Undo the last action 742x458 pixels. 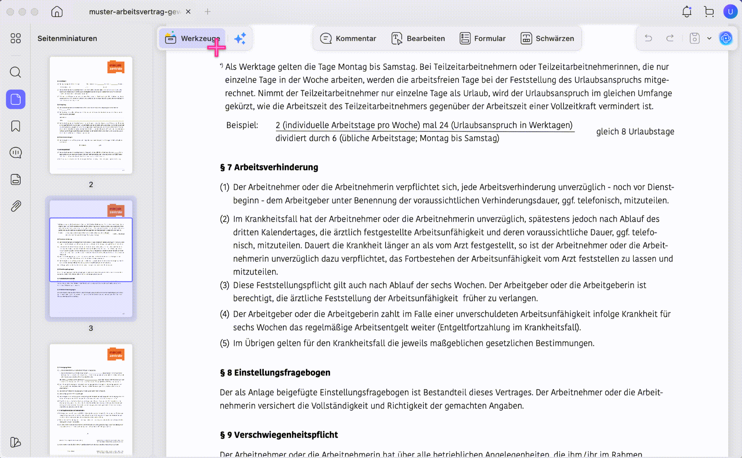tap(649, 38)
